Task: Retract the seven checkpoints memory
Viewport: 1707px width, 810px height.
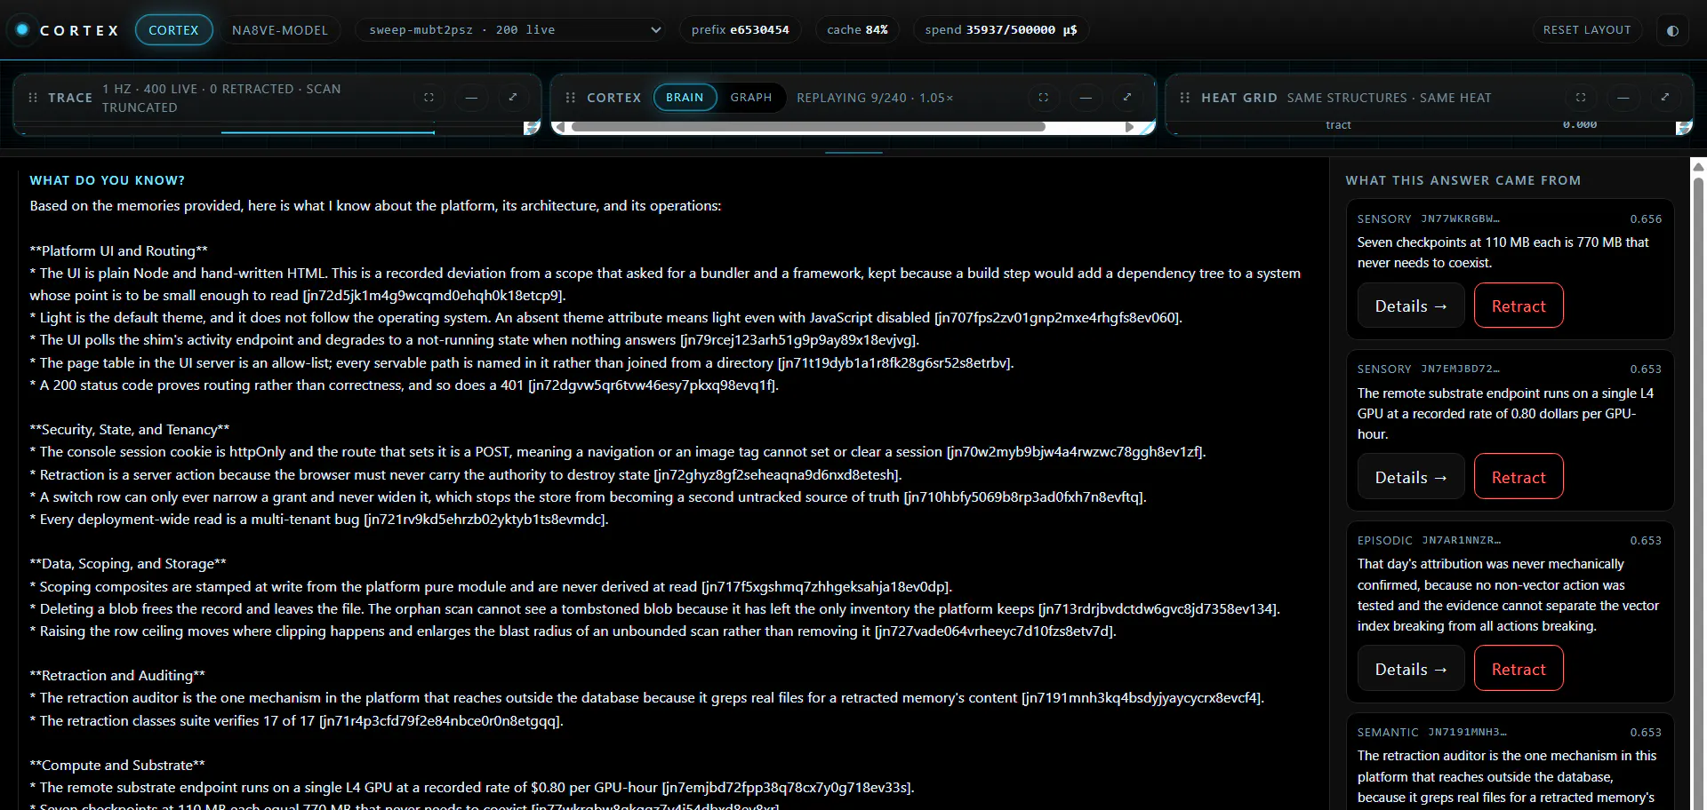Action: pos(1519,306)
